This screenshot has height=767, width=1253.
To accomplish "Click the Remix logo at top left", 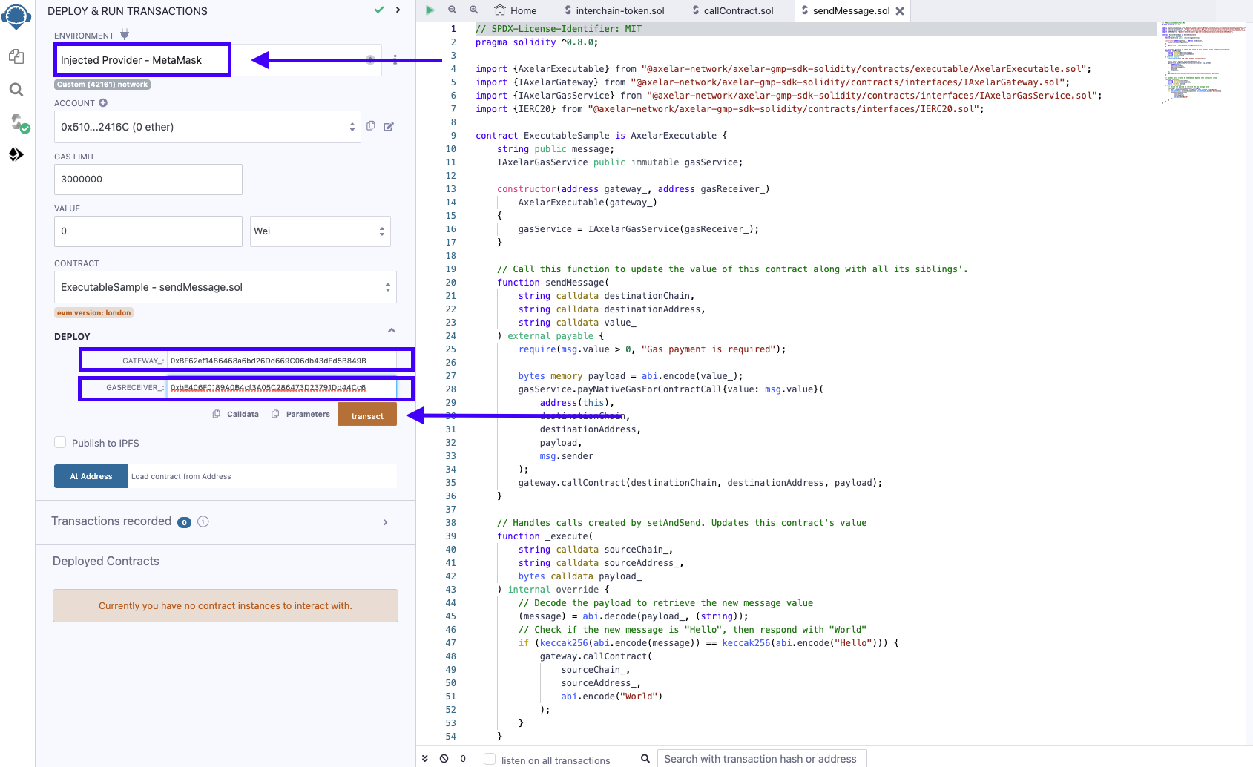I will (16, 16).
